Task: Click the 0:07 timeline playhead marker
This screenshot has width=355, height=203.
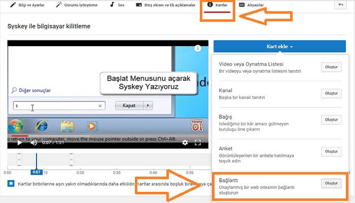Action: pyautogui.click(x=37, y=172)
